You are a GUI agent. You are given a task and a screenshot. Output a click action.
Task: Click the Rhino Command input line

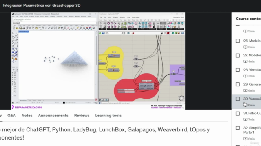(x=54, y=23)
